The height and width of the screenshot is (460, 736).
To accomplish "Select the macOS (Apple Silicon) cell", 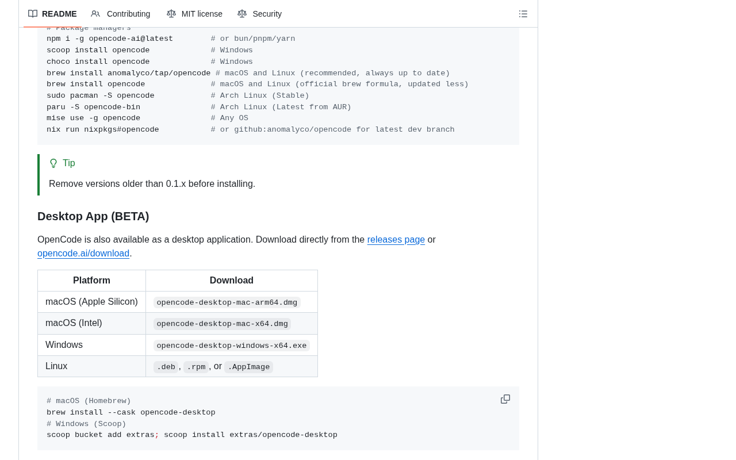I will 91,302.
